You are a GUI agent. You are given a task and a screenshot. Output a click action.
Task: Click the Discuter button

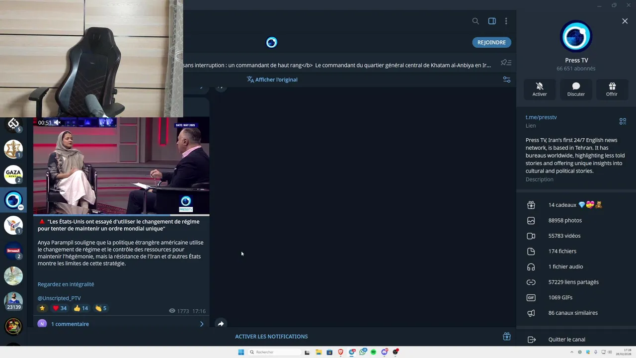click(576, 89)
